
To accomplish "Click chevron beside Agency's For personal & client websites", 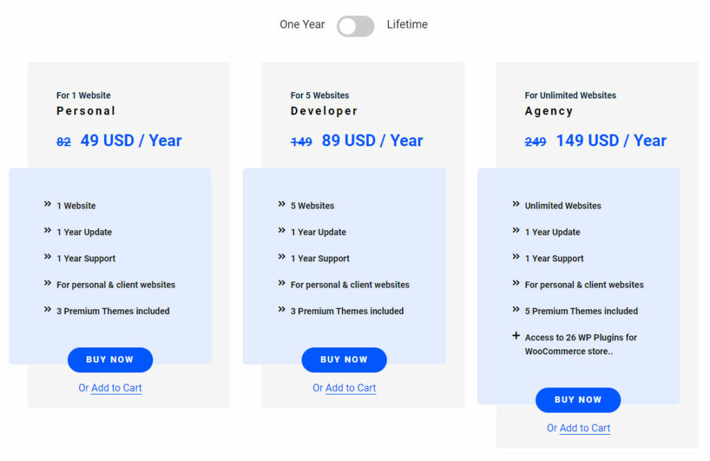I will (x=516, y=283).
